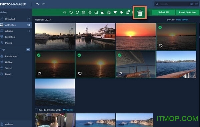Click the Archive bin icon
The width and height of the screenshot is (200, 127).
click(x=2, y=124)
